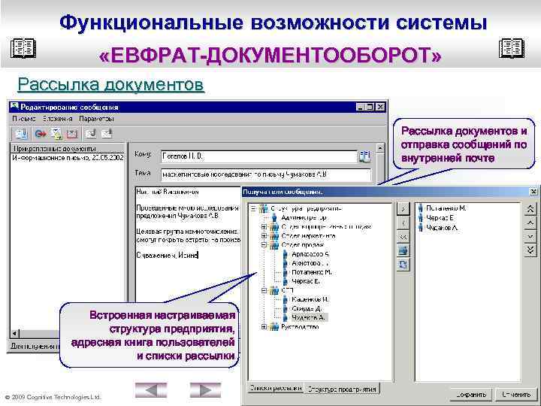Collapse the root Структура предприятия node
The width and height of the screenshot is (541, 406).
253,208
